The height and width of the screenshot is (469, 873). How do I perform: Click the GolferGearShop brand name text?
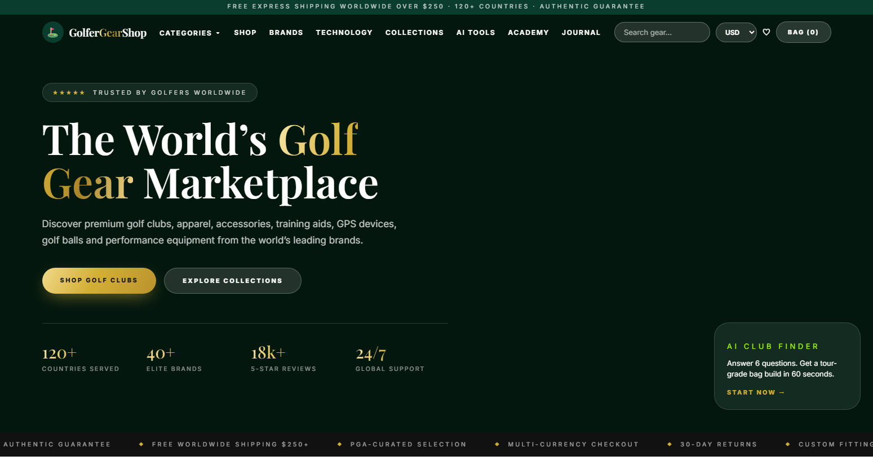click(x=108, y=33)
